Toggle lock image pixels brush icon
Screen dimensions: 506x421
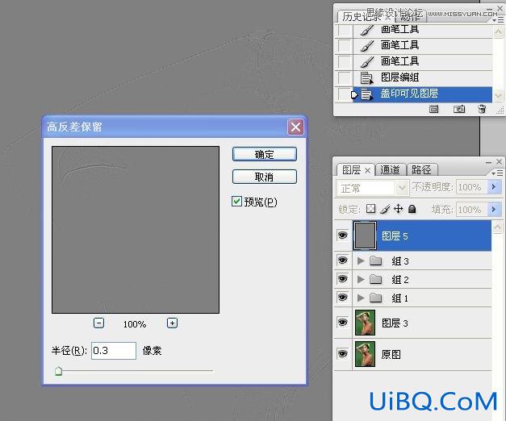click(x=385, y=209)
